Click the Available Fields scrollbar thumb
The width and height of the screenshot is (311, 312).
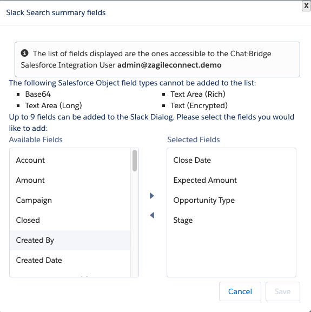tap(135, 161)
